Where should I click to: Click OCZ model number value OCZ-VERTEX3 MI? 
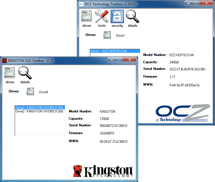(181, 55)
